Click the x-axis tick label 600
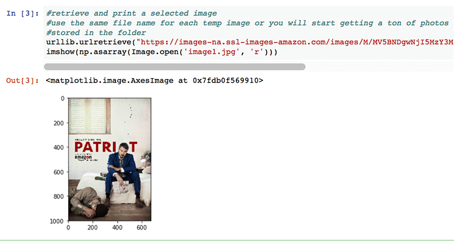 [142, 227]
